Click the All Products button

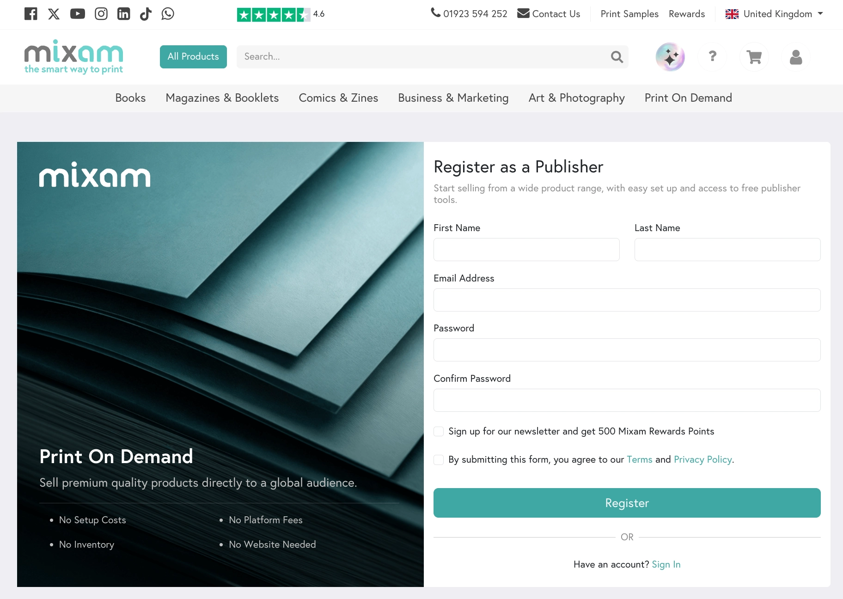point(193,57)
